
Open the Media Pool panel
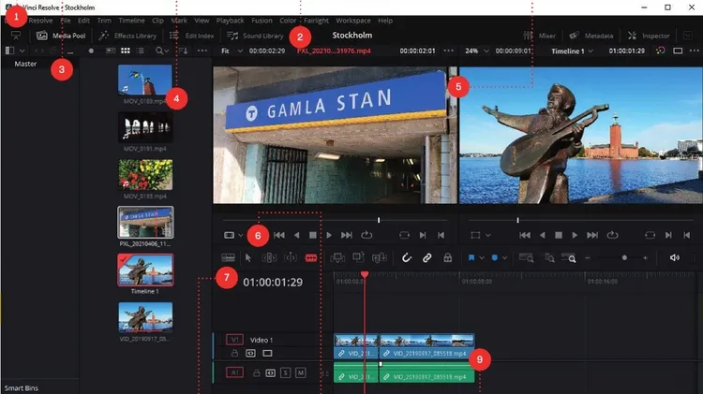(x=61, y=36)
